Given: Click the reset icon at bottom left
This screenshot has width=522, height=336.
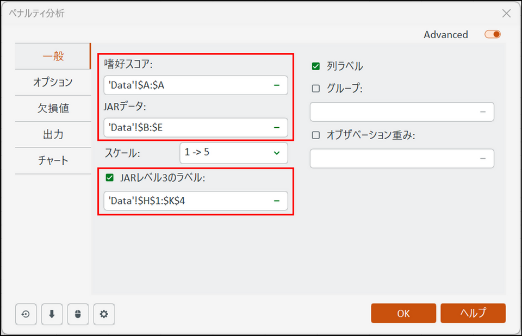Looking at the screenshot, I should coord(26,314).
